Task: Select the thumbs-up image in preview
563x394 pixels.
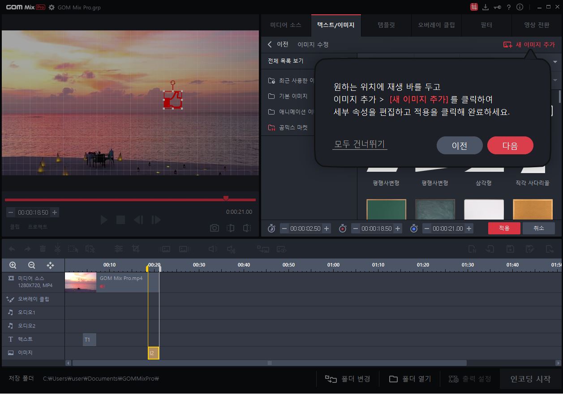Action: [173, 100]
